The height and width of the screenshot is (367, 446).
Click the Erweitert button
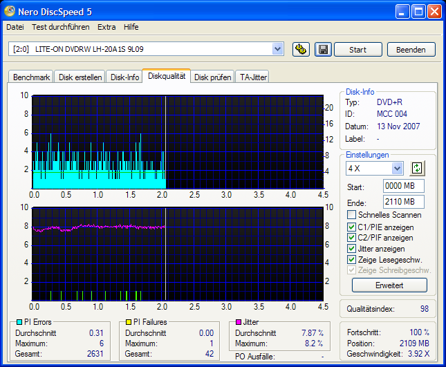click(x=389, y=285)
